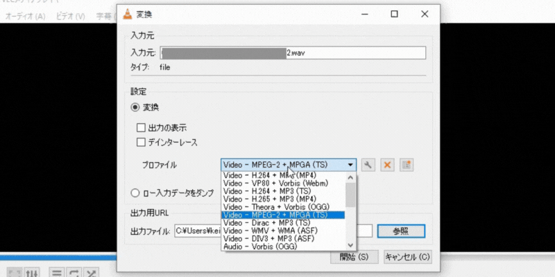Screen dimensions: 555x277
Task: Enable the デインターレース checkbox
Action: point(142,143)
